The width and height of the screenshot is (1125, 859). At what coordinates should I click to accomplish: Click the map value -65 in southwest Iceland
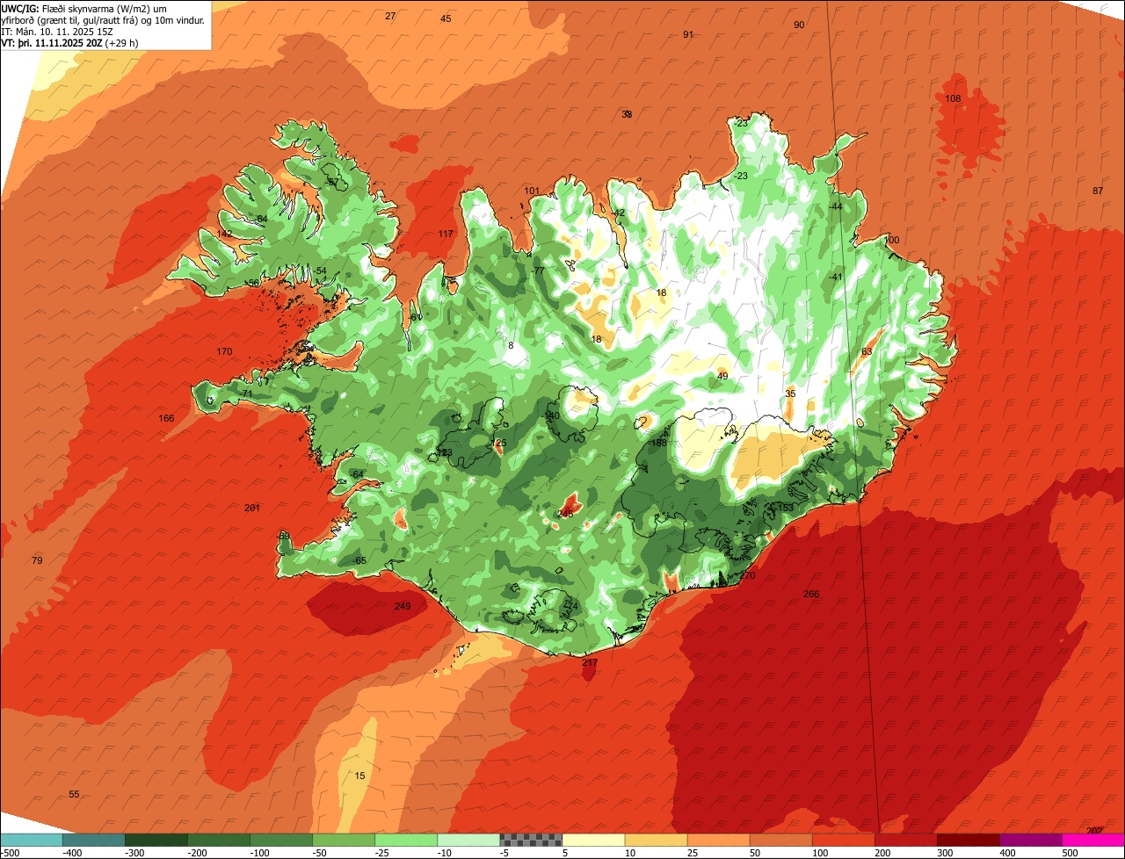(x=359, y=560)
